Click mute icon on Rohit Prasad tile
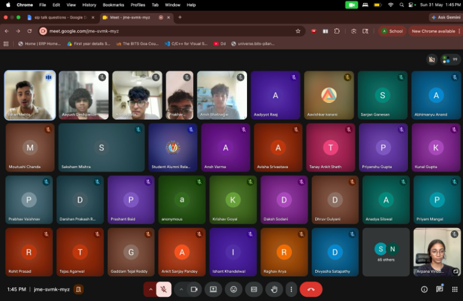Image resolution: width=463 pixels, height=301 pixels. click(46, 234)
